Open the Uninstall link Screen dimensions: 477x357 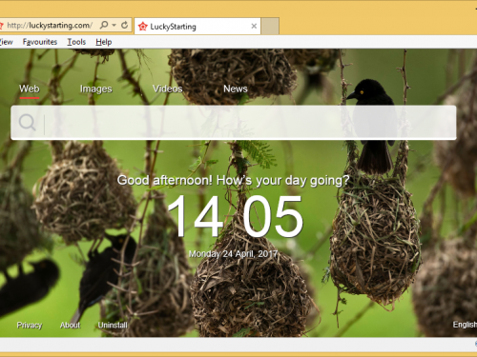(113, 325)
